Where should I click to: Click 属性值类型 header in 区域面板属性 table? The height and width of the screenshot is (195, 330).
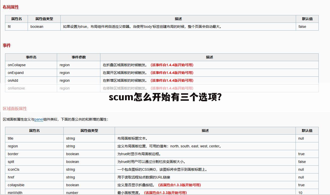pyautogui.click(x=89, y=131)
